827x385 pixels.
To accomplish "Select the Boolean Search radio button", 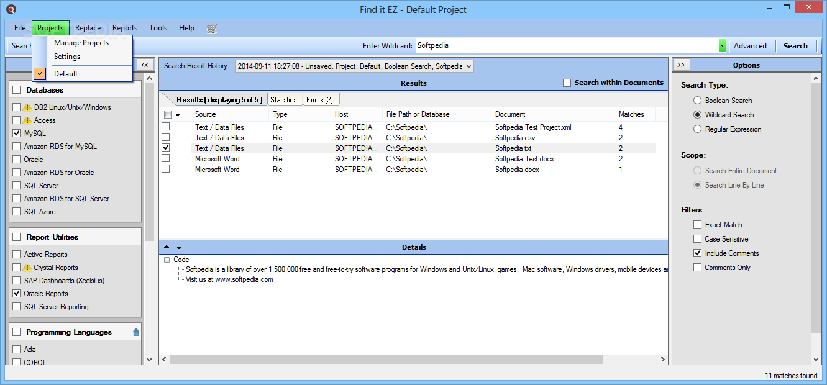I will pyautogui.click(x=698, y=101).
